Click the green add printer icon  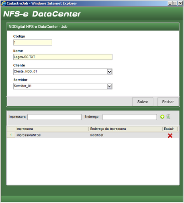[162, 117]
